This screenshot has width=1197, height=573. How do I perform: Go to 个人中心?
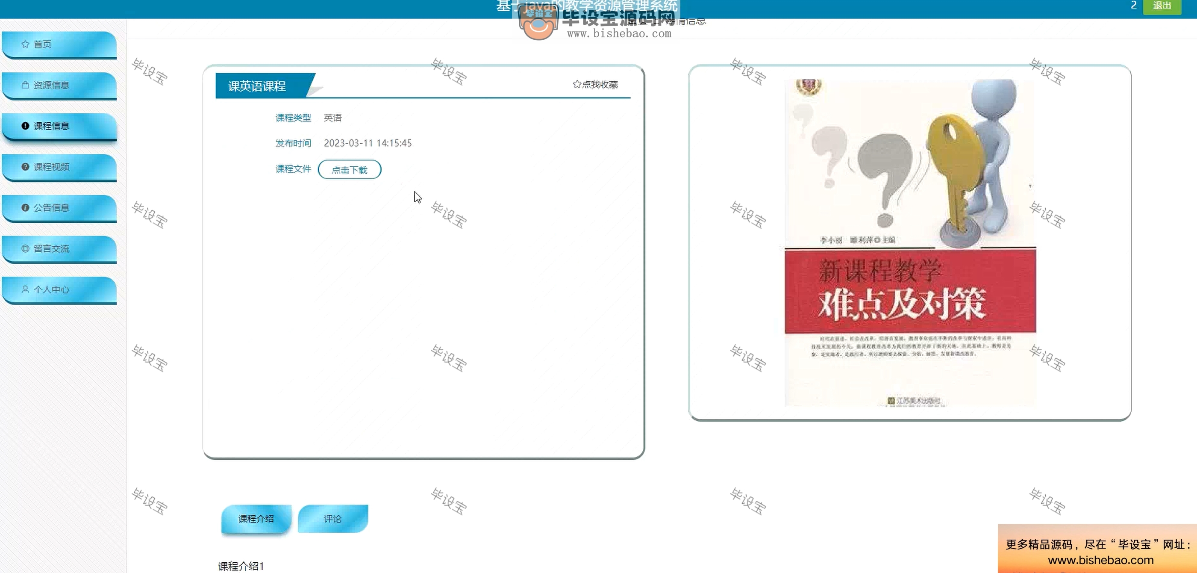tap(59, 290)
